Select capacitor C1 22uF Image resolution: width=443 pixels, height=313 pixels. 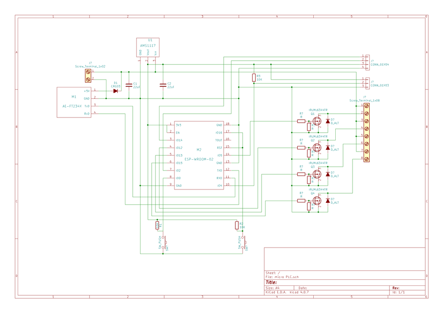129,85
